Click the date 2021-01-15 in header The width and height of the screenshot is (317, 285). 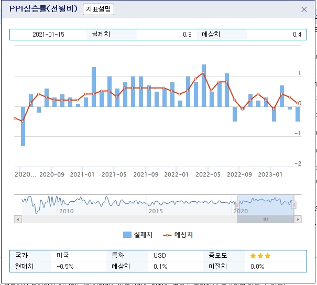[48, 35]
